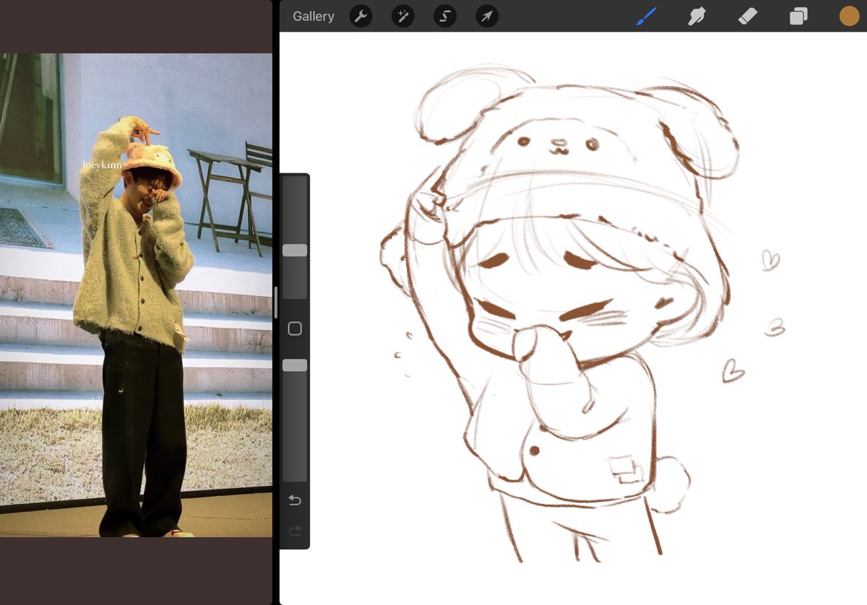Tap the square modify button in sidebar
Screen dimensions: 867x605
pyautogui.click(x=295, y=328)
